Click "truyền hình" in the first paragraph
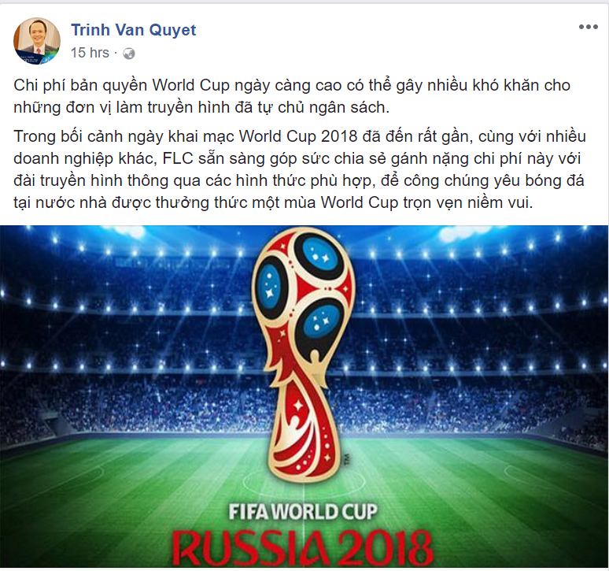The height and width of the screenshot is (571, 609). [188, 108]
